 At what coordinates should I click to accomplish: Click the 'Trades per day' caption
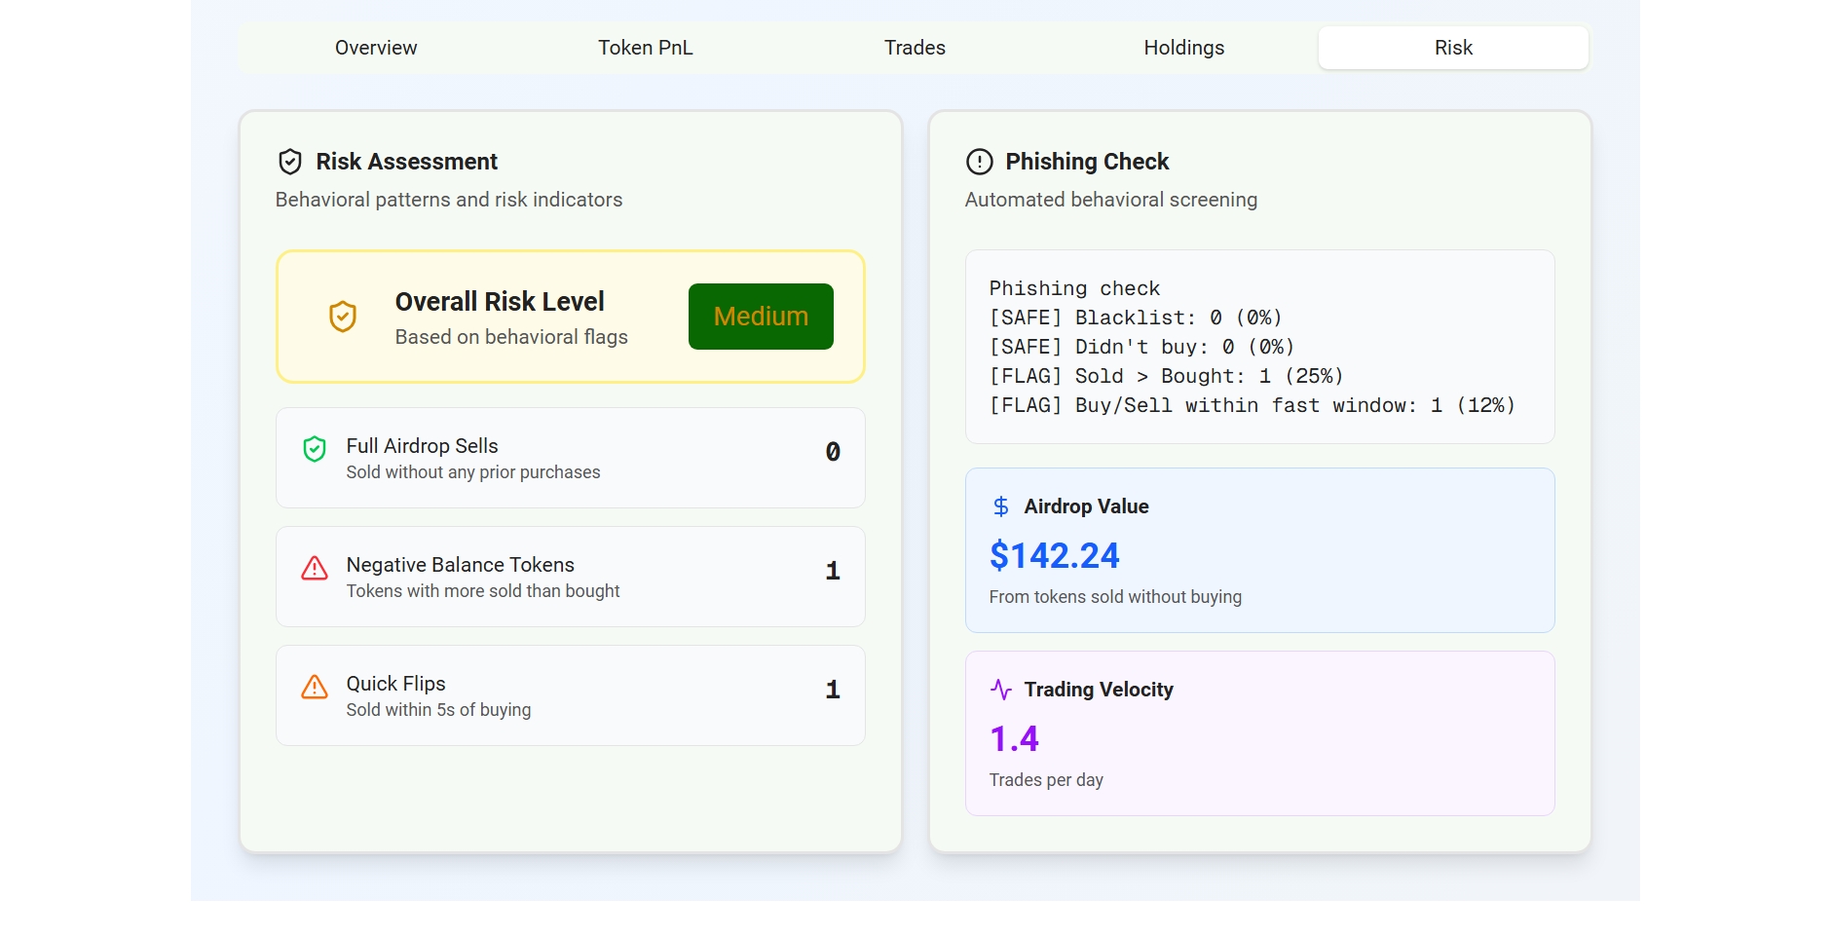(x=1046, y=780)
